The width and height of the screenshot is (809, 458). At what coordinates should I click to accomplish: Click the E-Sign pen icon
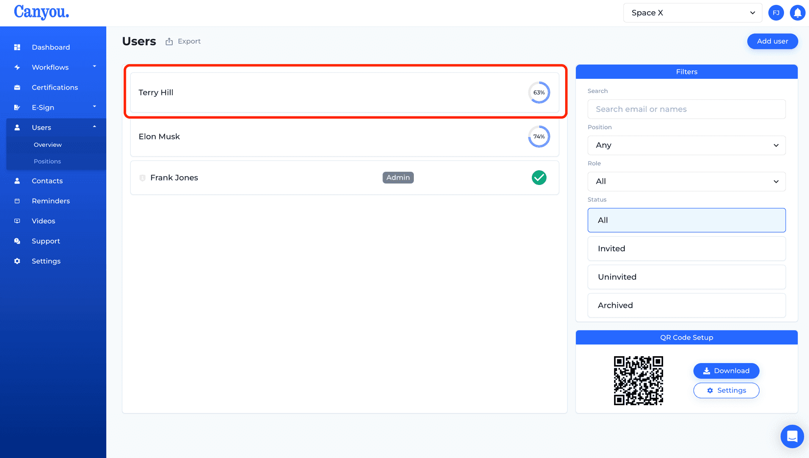pyautogui.click(x=17, y=108)
